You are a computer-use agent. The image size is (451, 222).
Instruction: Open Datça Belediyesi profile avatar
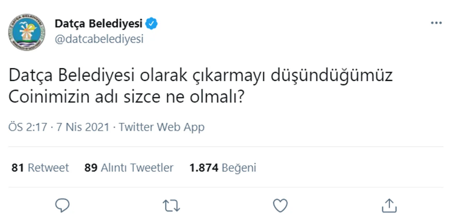26,32
